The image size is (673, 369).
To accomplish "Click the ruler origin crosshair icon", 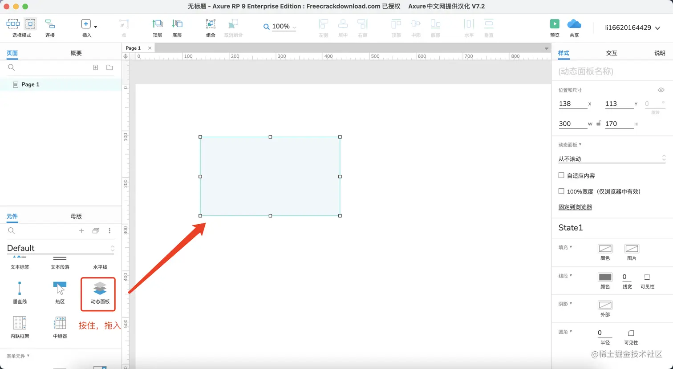I will 126,56.
